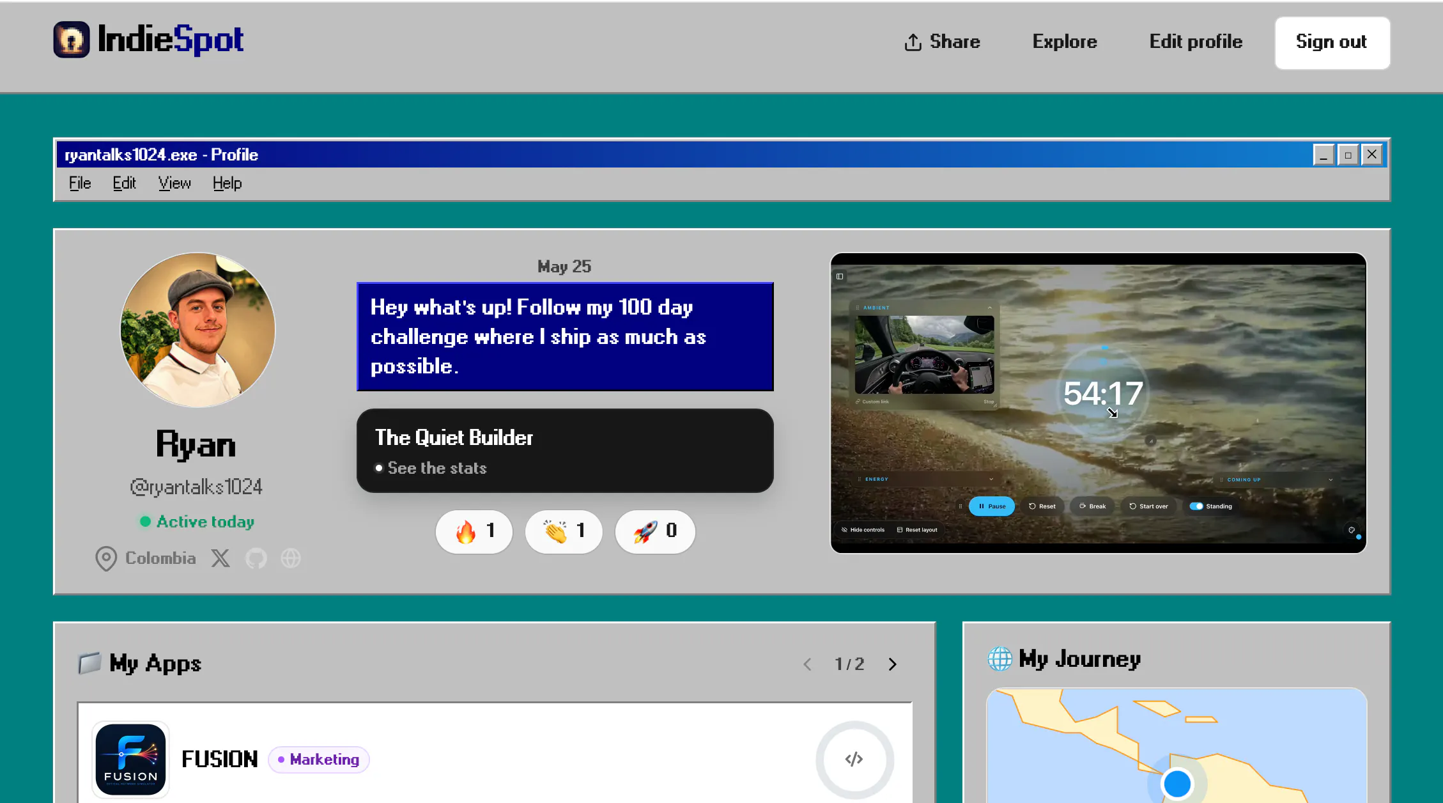The image size is (1443, 803).
Task: Open Edit profile
Action: point(1196,42)
